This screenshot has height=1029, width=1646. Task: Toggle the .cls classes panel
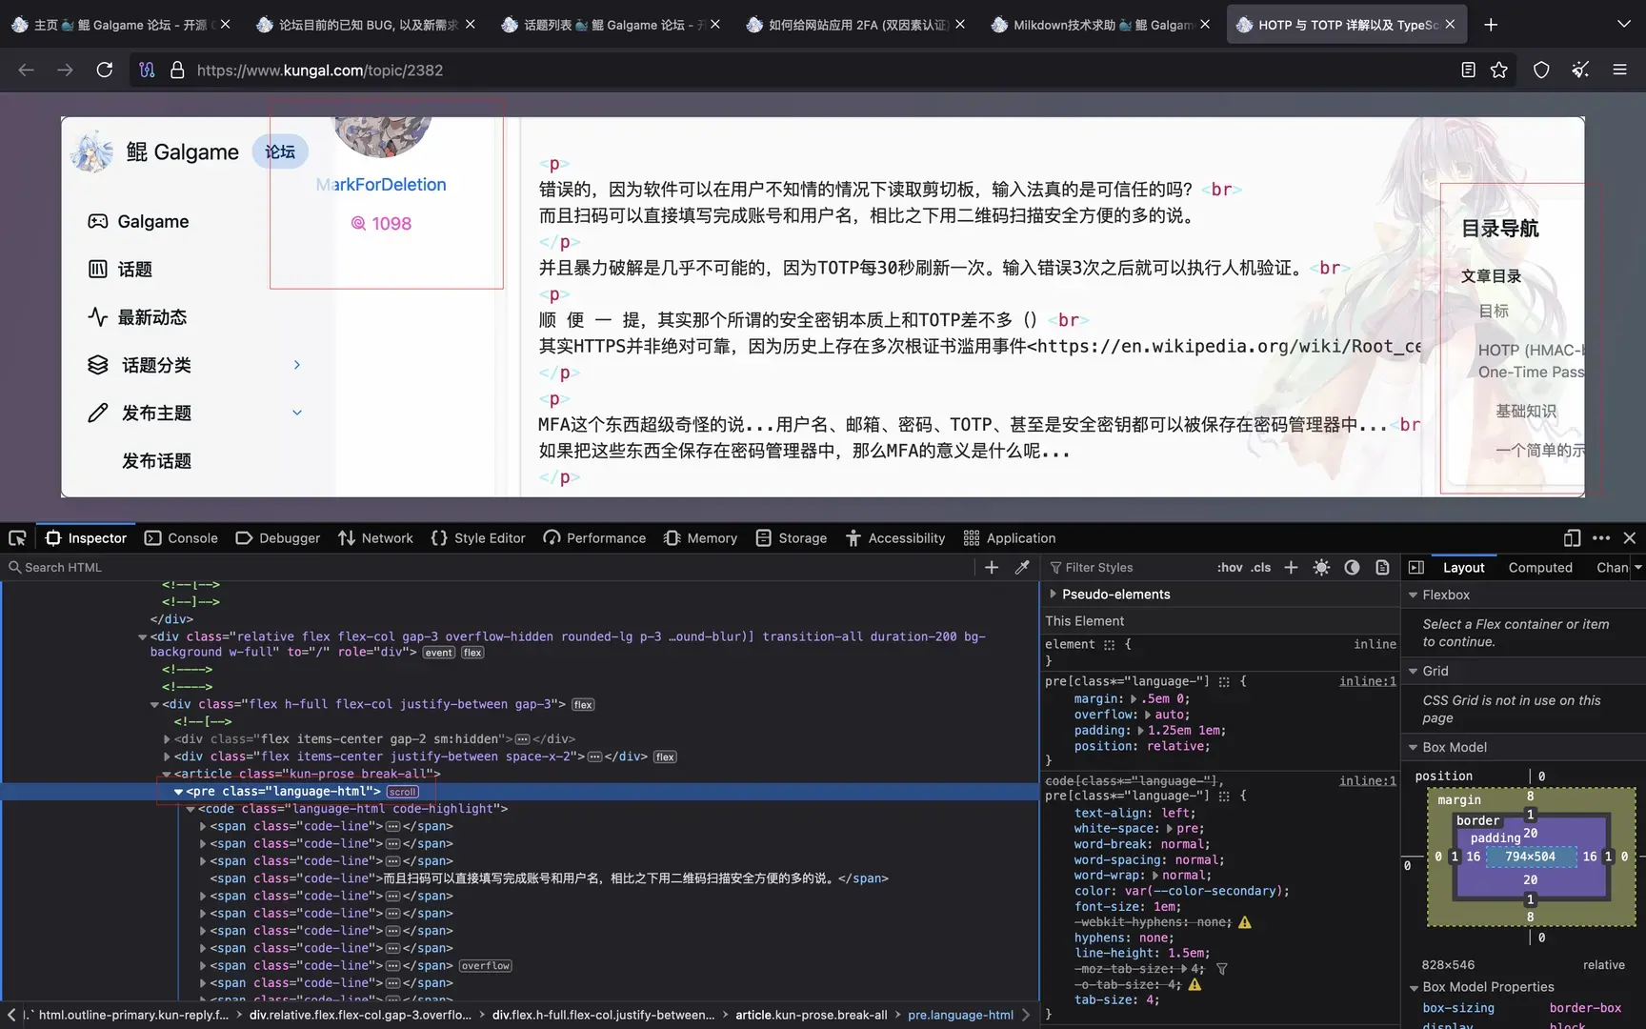pos(1261,567)
